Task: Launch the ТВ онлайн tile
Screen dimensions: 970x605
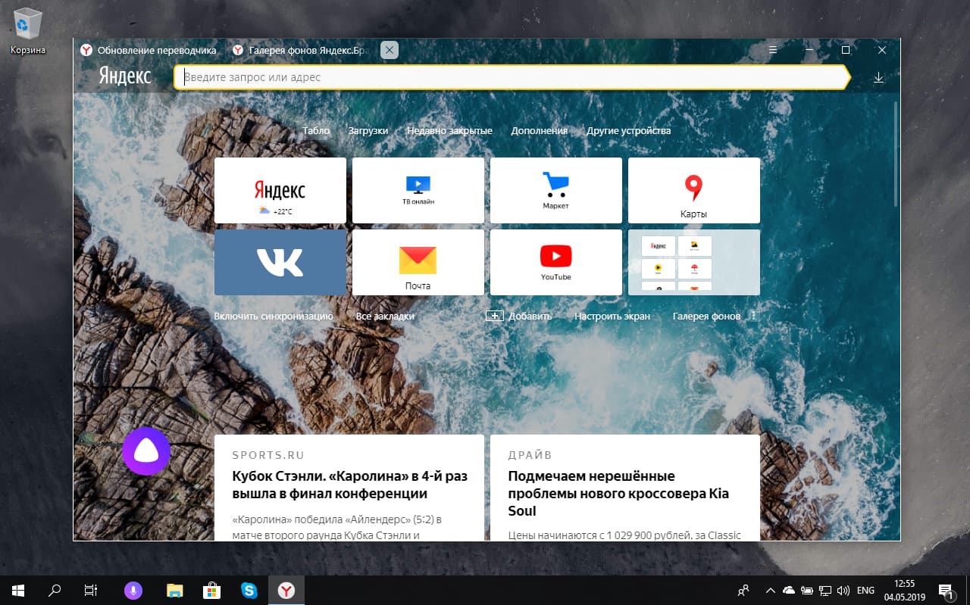Action: click(x=418, y=190)
